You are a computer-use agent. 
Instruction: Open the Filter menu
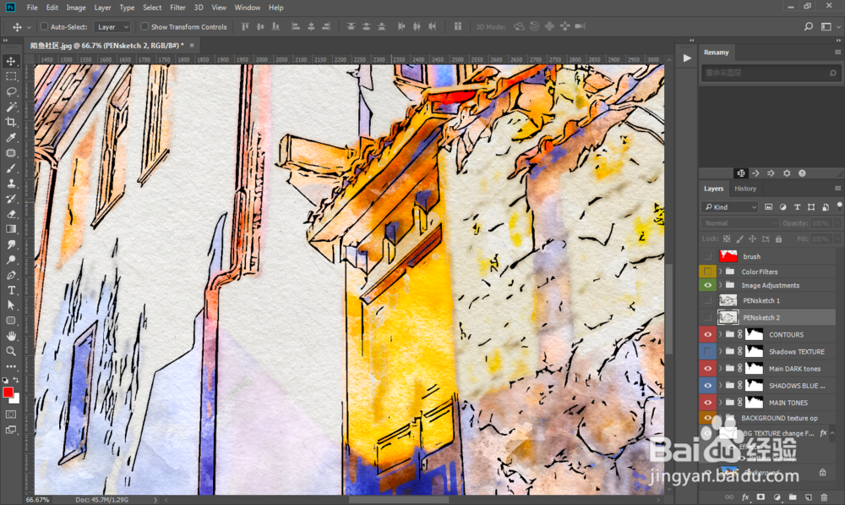177,8
